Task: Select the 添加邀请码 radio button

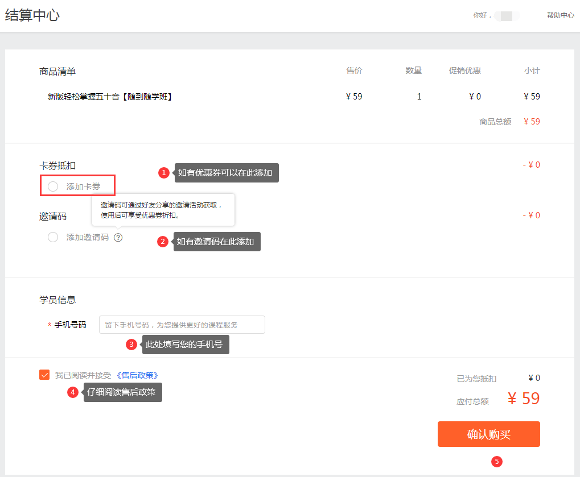Action: tap(53, 237)
